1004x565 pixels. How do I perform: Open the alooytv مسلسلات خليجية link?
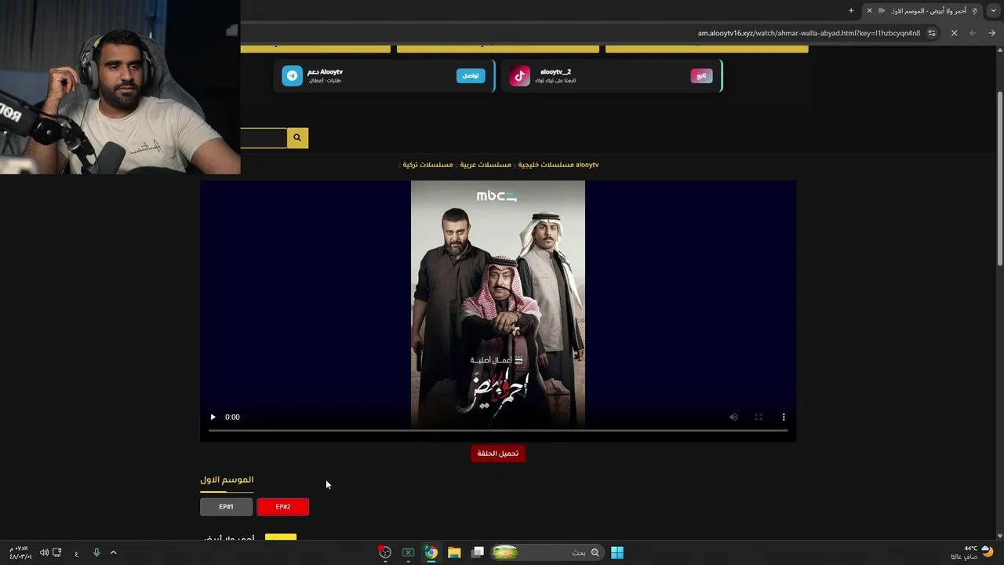pyautogui.click(x=558, y=165)
